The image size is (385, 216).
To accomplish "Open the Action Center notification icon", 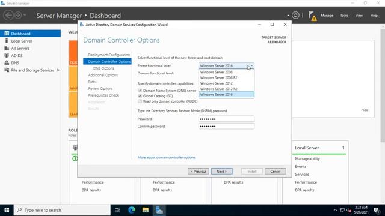I will [376, 210].
